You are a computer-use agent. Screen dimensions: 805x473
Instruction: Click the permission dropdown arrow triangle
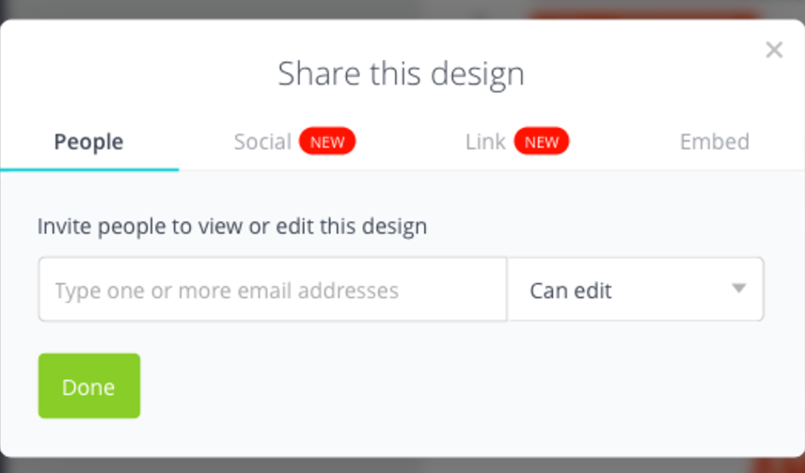click(739, 289)
